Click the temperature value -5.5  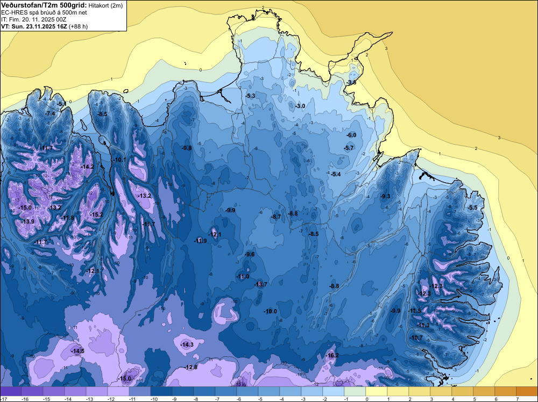(472, 207)
